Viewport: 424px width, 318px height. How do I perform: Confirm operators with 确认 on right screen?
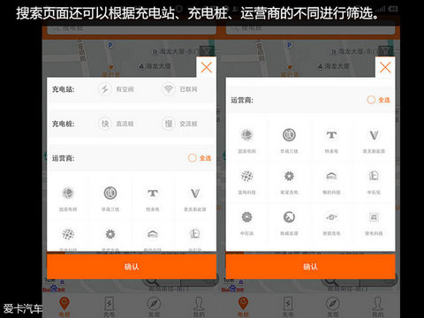(310, 267)
